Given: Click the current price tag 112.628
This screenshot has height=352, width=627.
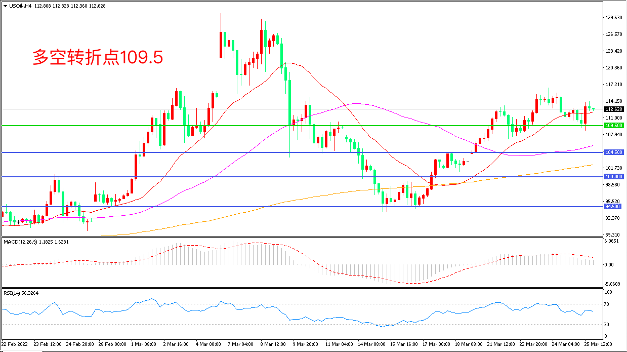Looking at the screenshot, I should pos(613,109).
